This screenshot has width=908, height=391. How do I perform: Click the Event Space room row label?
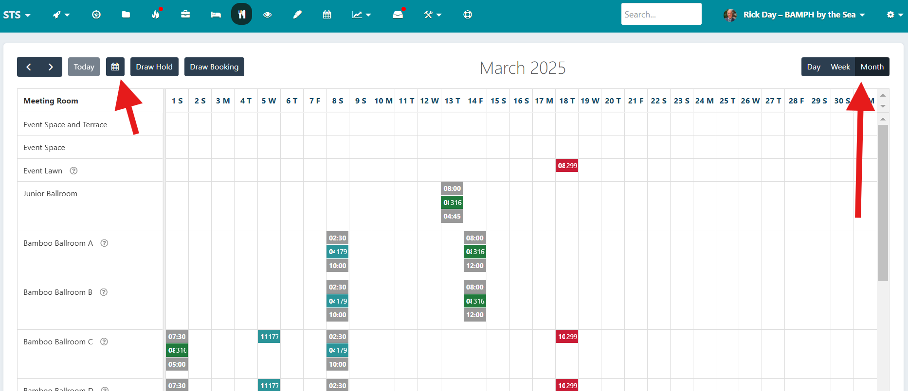coord(44,148)
